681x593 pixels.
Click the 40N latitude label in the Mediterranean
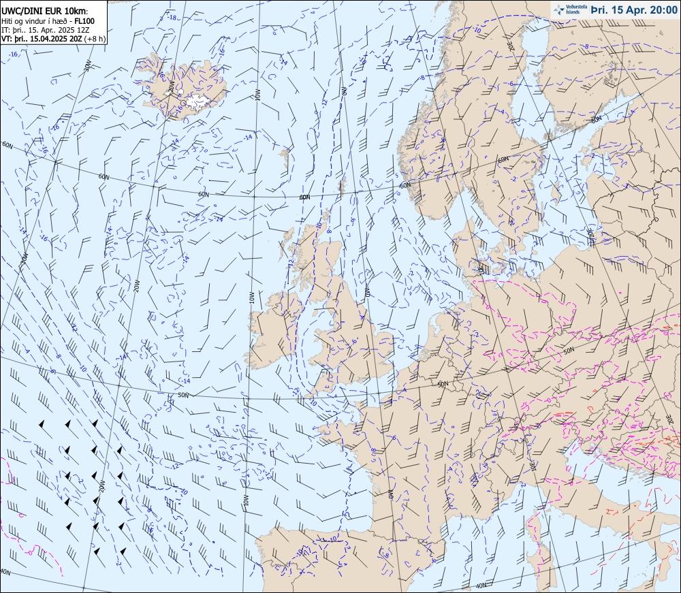(x=481, y=586)
